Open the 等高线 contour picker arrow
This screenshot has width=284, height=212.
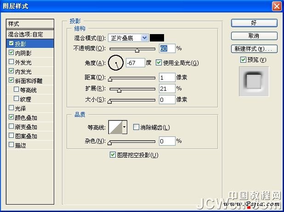click(x=125, y=127)
